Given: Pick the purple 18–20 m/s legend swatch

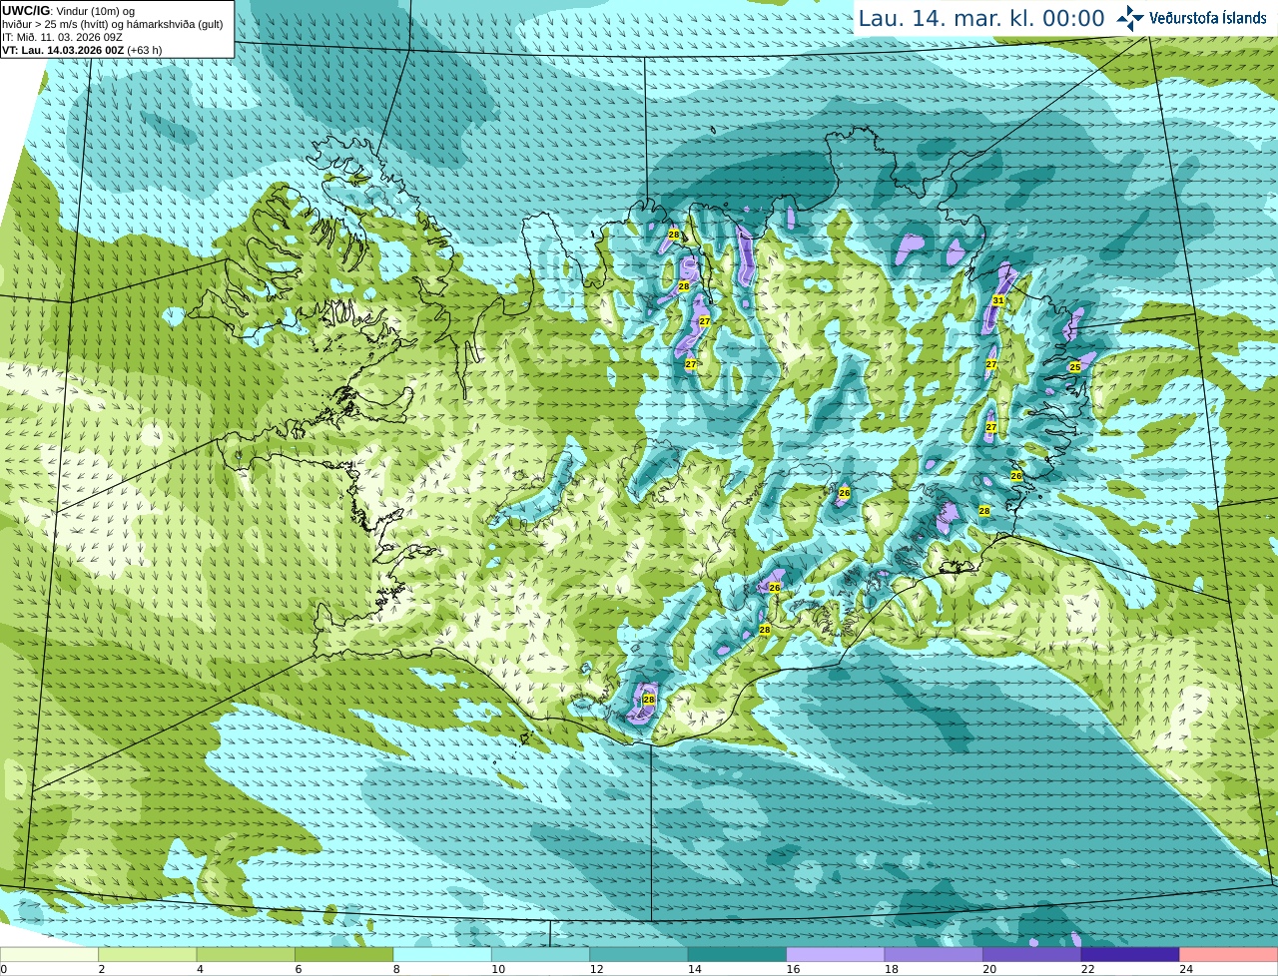Looking at the screenshot, I should pos(934,954).
